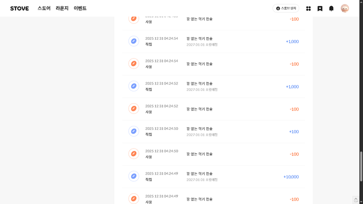Open the four-square apps grid icon
Screen dimensions: 363x204
point(308,9)
